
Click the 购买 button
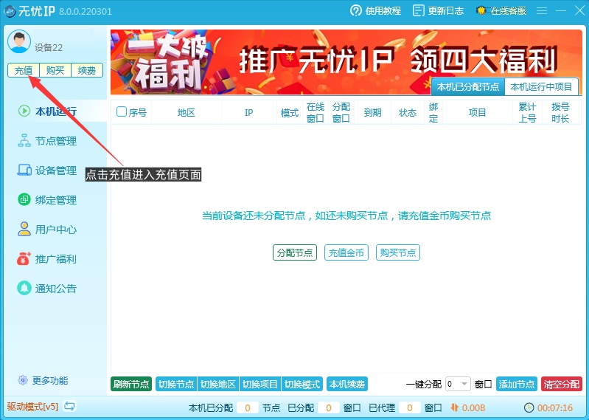[x=55, y=70]
